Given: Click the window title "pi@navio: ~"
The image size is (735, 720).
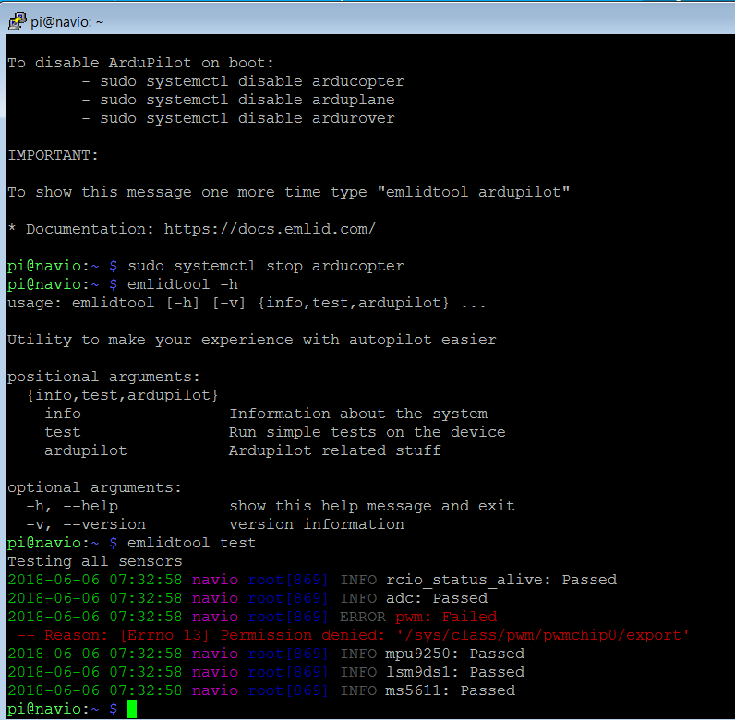Looking at the screenshot, I should [66, 22].
